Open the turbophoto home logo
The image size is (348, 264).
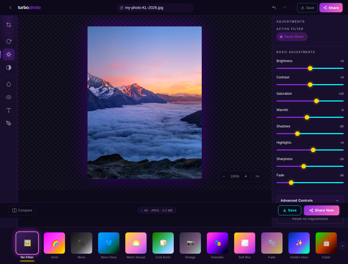coord(29,7)
